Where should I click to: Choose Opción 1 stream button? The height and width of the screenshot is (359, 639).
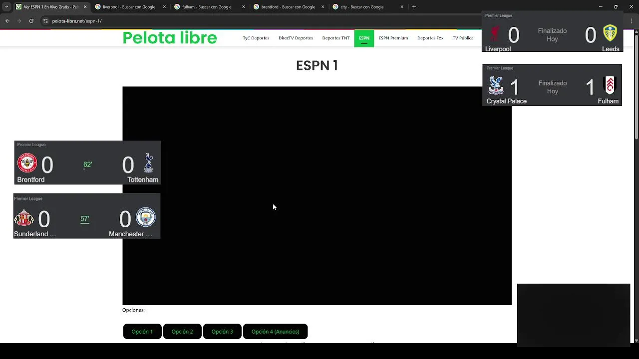click(x=142, y=332)
